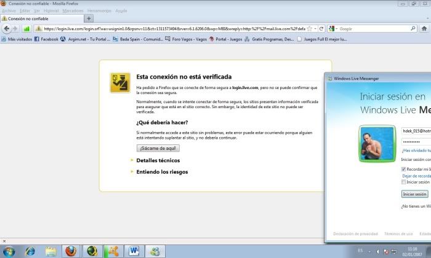Click Iniciar sesión button in Messenger

click(414, 194)
